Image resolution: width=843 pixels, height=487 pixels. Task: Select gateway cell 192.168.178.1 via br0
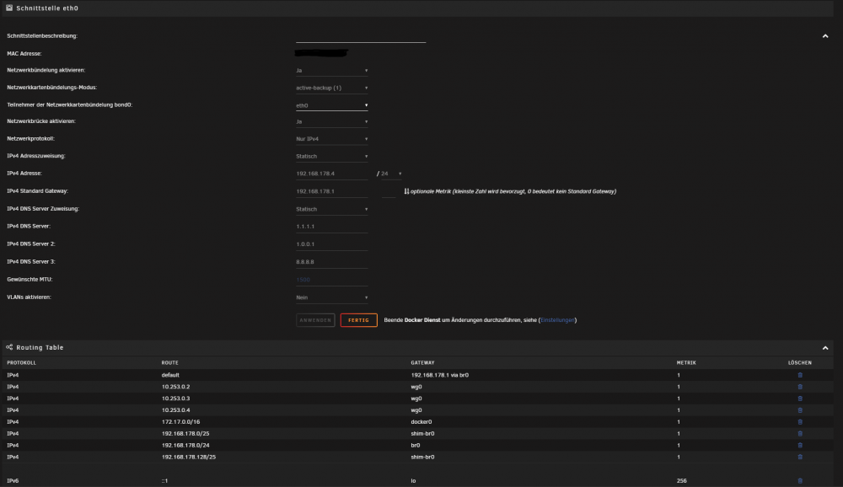(x=440, y=375)
